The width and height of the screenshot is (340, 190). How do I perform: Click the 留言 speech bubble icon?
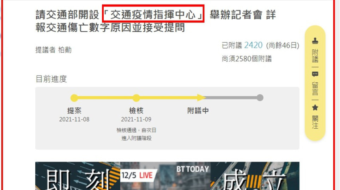pyautogui.click(x=315, y=74)
